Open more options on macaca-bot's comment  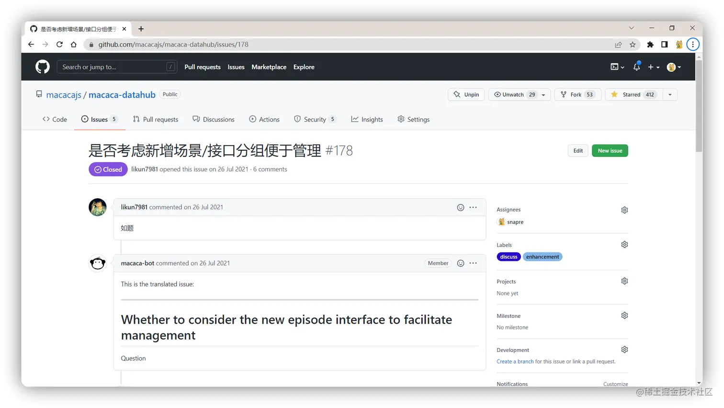coord(473,263)
